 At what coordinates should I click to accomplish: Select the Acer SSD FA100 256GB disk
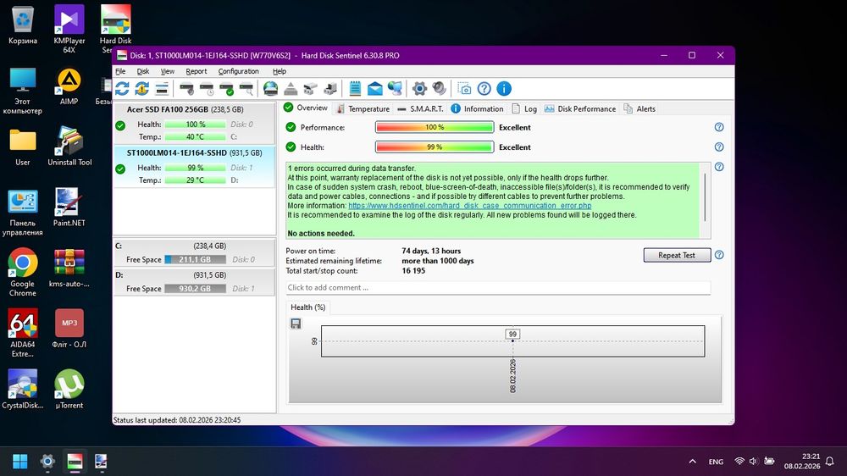195,123
